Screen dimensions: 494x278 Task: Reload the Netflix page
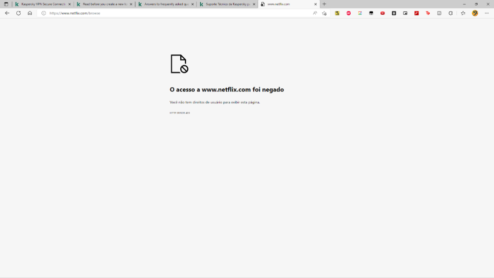pos(19,13)
